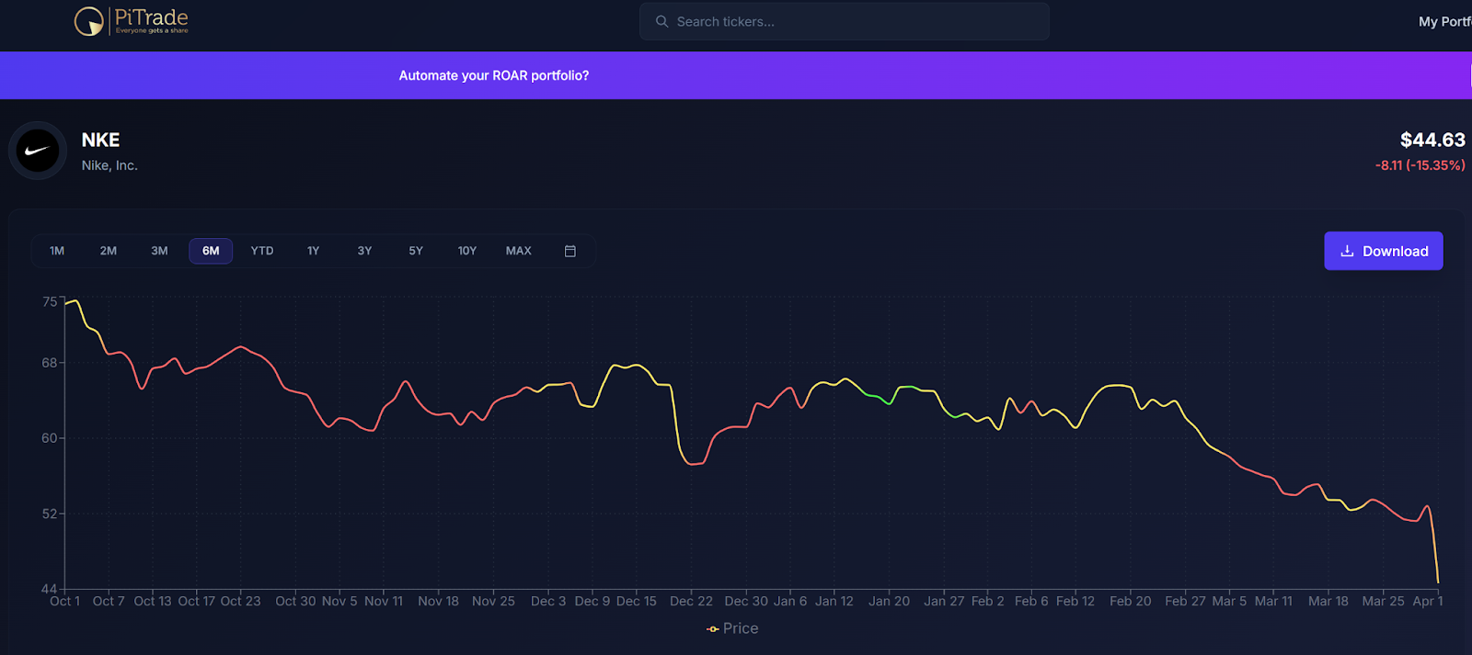Click the Dec 22 axis label
Image resolution: width=1472 pixels, height=655 pixels.
[691, 601]
